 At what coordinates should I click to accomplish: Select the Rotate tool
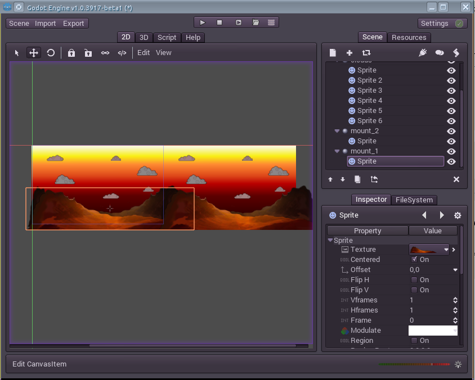pos(51,53)
